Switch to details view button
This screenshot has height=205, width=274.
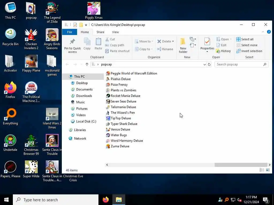pyautogui.click(x=262, y=170)
